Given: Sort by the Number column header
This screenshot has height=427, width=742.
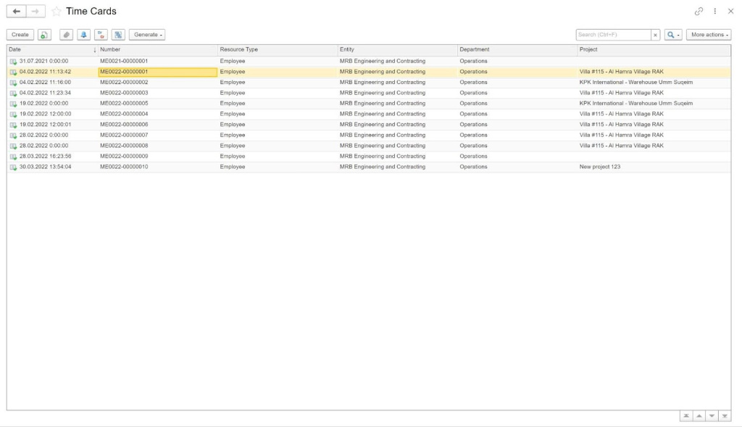Looking at the screenshot, I should coord(157,50).
